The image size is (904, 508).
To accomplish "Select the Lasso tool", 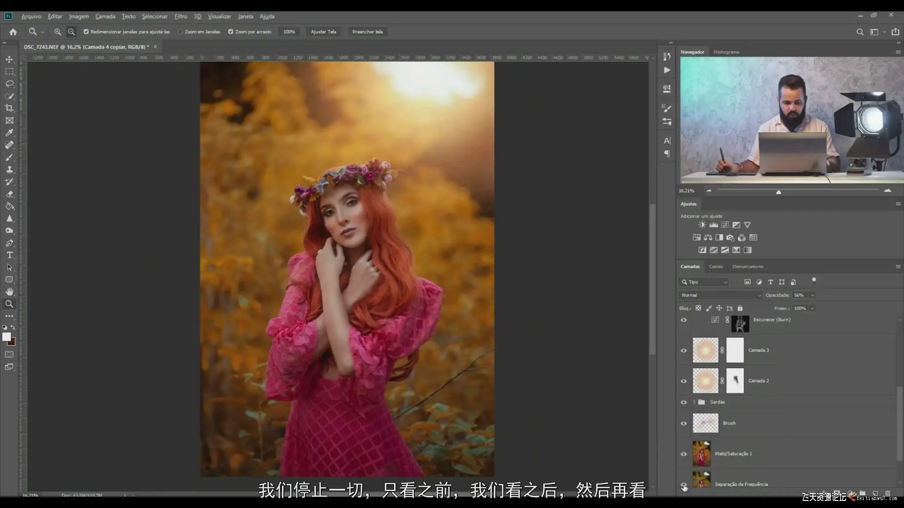I will tap(9, 84).
